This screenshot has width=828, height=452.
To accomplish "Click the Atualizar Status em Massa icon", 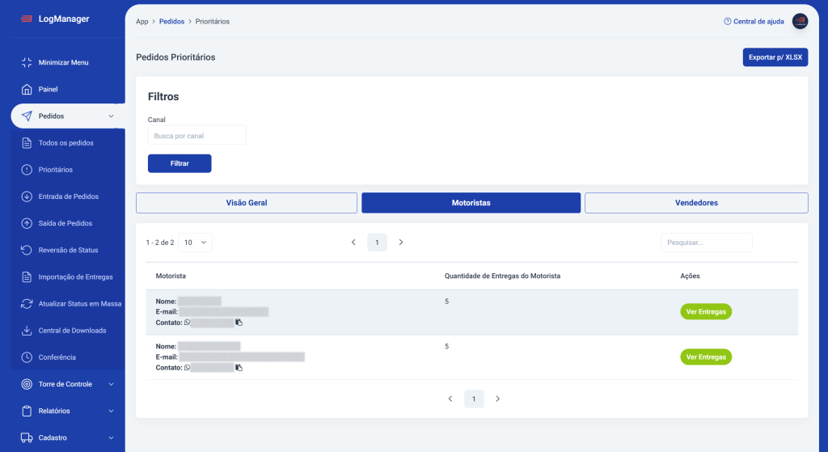I will (26, 303).
